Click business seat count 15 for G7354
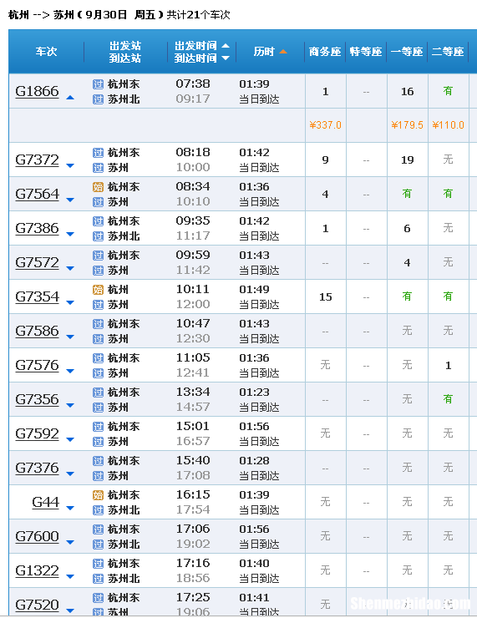This screenshot has height=618, width=477. 326,297
